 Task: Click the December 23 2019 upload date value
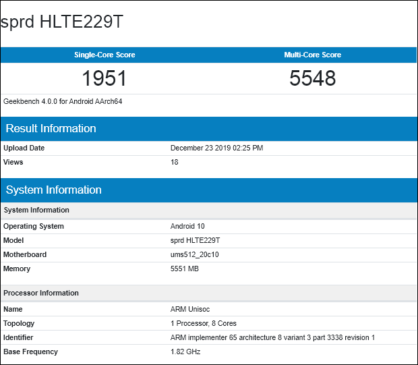coord(216,148)
